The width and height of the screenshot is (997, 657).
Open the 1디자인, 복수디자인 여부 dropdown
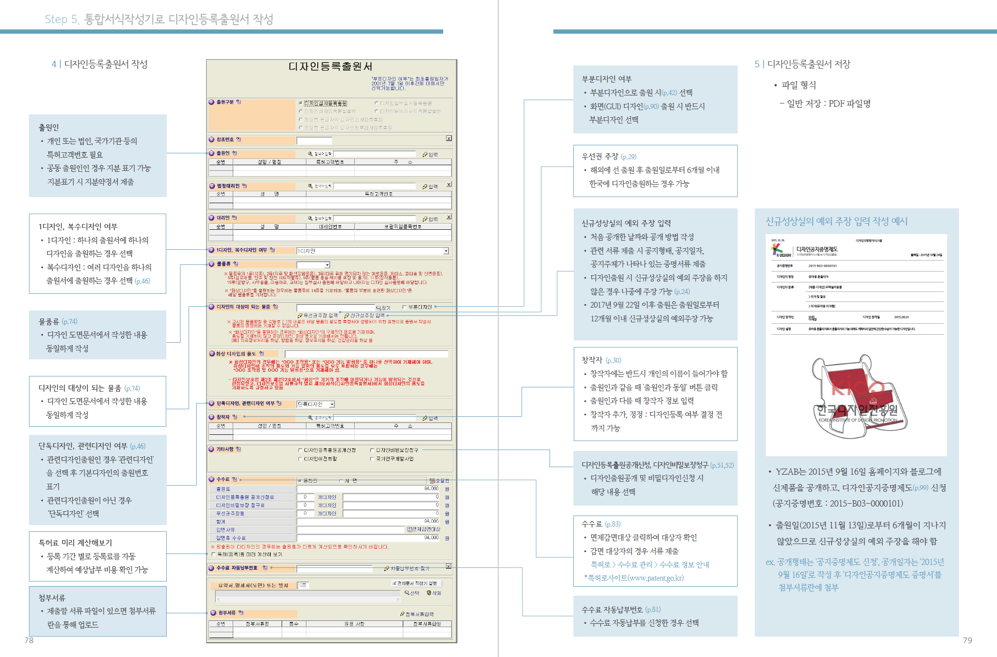446,251
